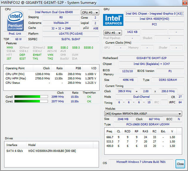Click the Intel Pentium Dual Core E5400 field
The width and height of the screenshot is (188, 171).
tap(54, 12)
